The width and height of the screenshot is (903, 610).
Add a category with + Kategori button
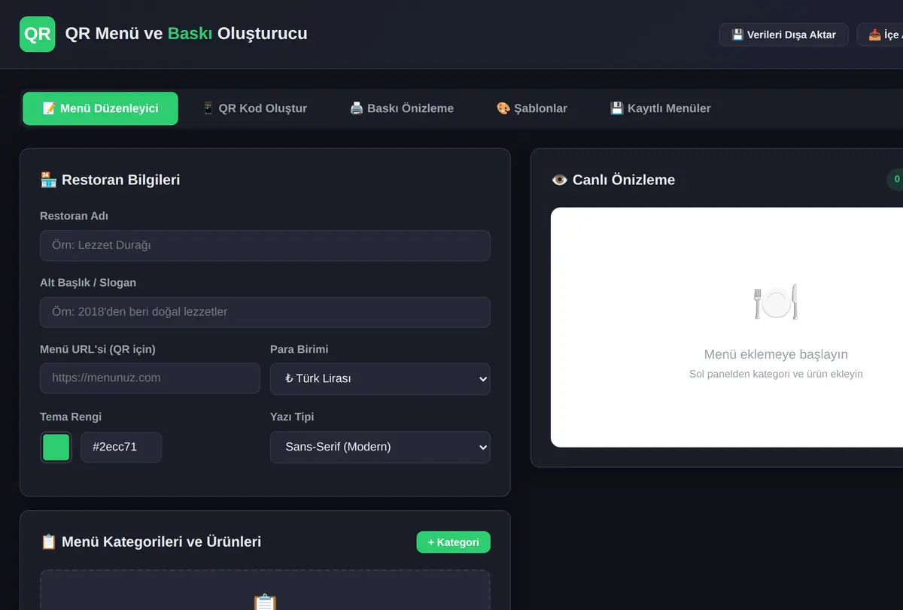point(453,542)
